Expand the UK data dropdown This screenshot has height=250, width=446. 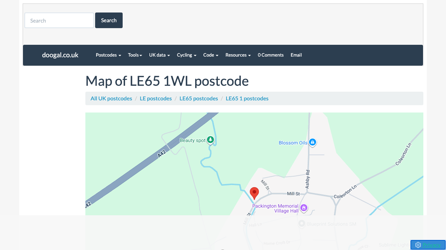[x=159, y=55]
